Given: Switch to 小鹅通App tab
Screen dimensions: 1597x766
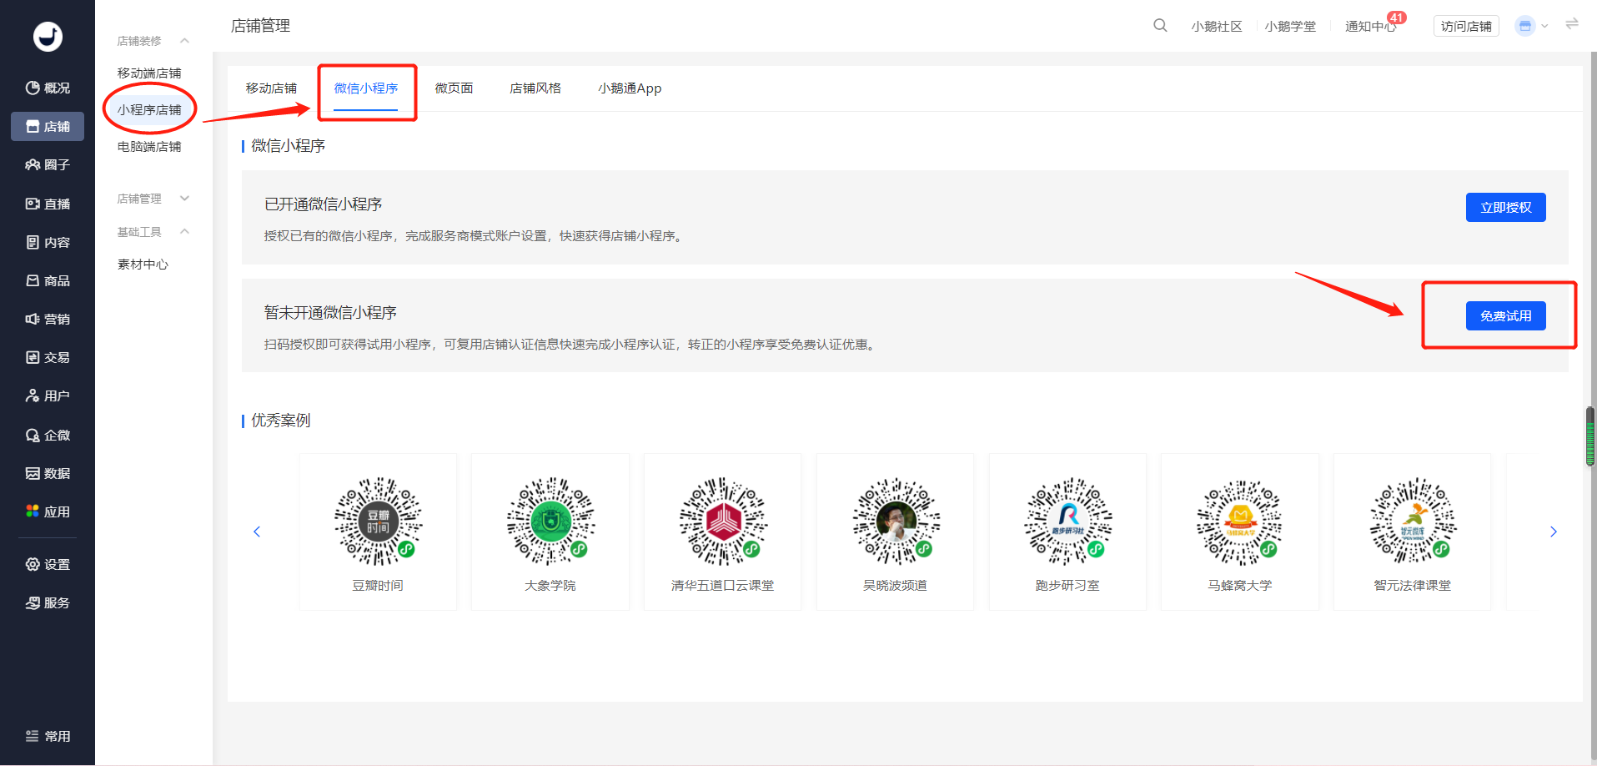Looking at the screenshot, I should (630, 88).
